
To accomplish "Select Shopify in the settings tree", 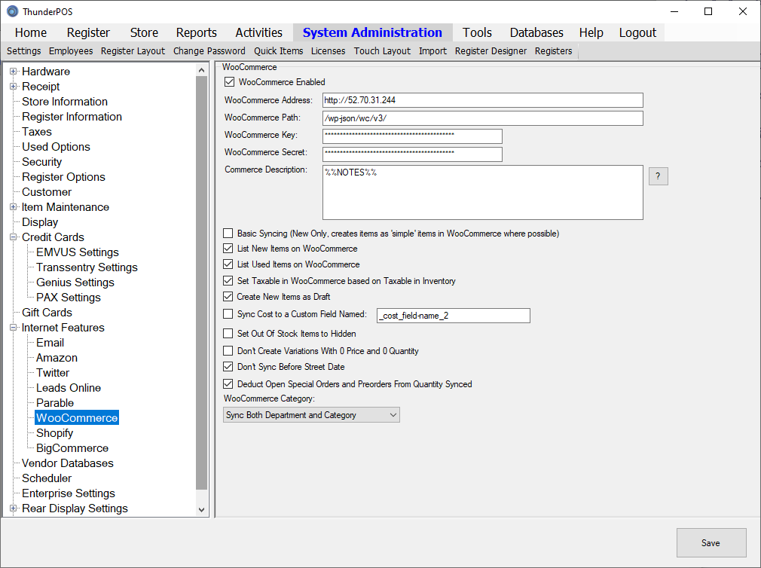I will click(55, 433).
